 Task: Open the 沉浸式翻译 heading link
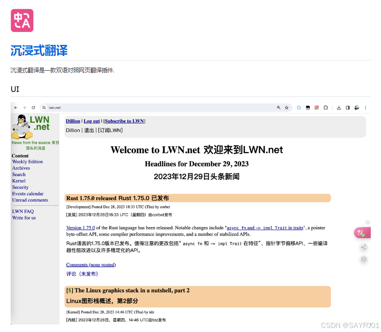[x=39, y=51]
